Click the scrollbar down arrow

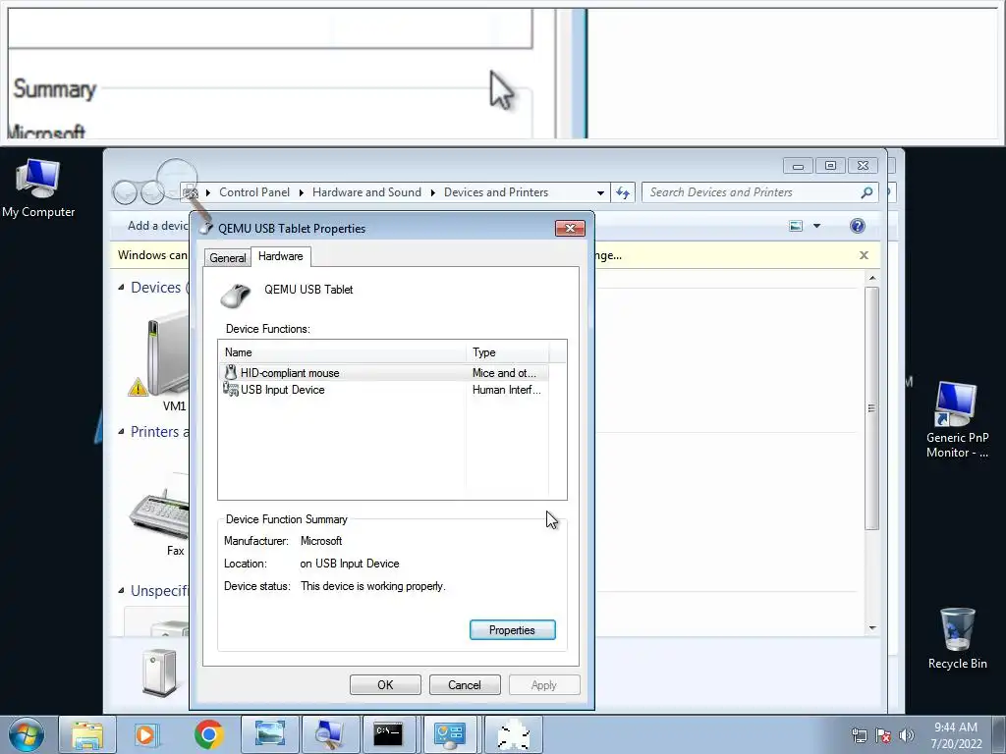click(x=872, y=627)
